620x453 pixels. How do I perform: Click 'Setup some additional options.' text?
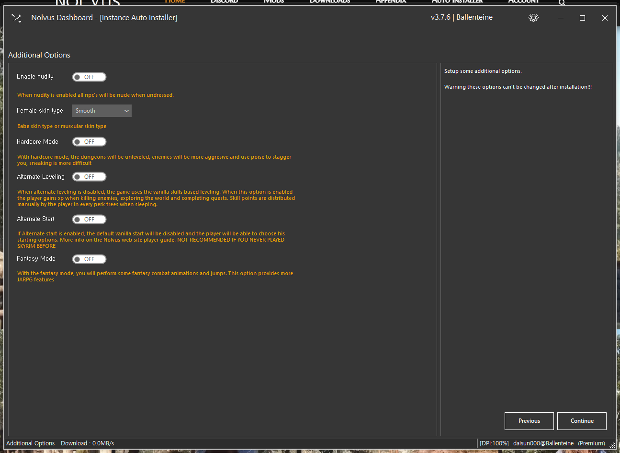(483, 71)
